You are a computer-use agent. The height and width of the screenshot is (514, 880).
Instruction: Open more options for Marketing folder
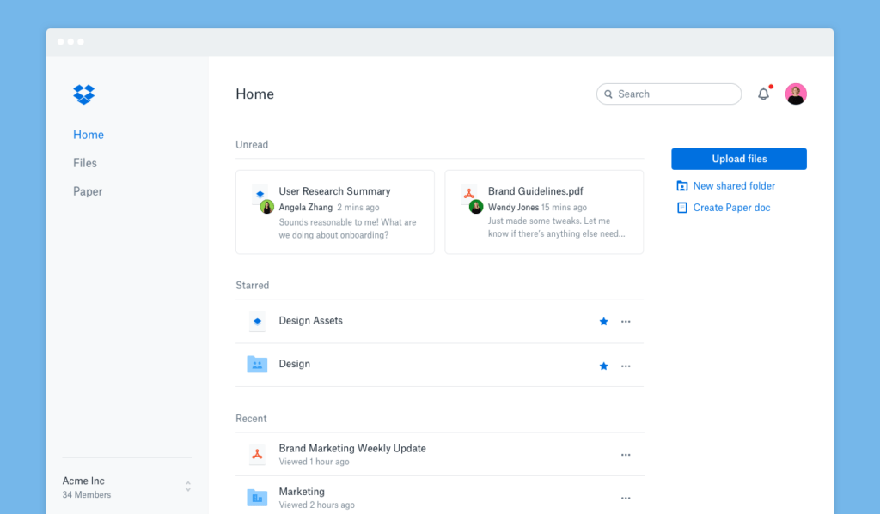[626, 498]
